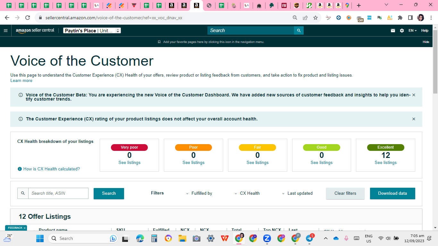Click the Clear filters button
The width and height of the screenshot is (438, 246).
[x=345, y=193]
